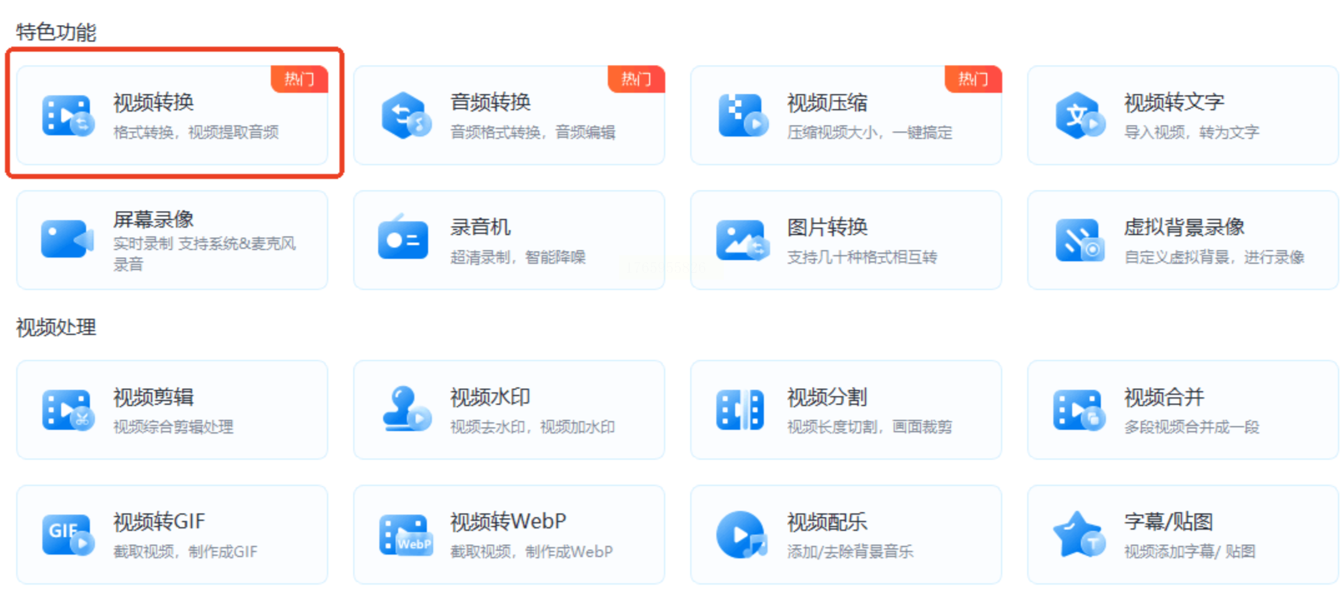
Task: Click the 视频转GIF icon
Action: point(68,535)
